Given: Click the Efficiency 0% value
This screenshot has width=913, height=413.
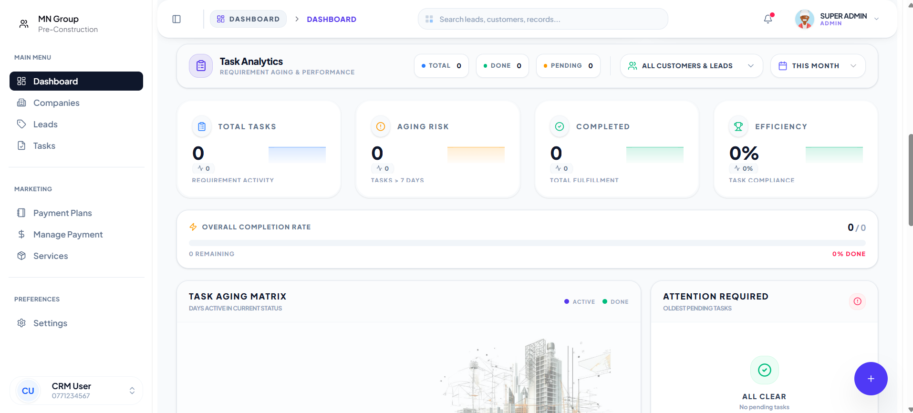Looking at the screenshot, I should [x=744, y=153].
